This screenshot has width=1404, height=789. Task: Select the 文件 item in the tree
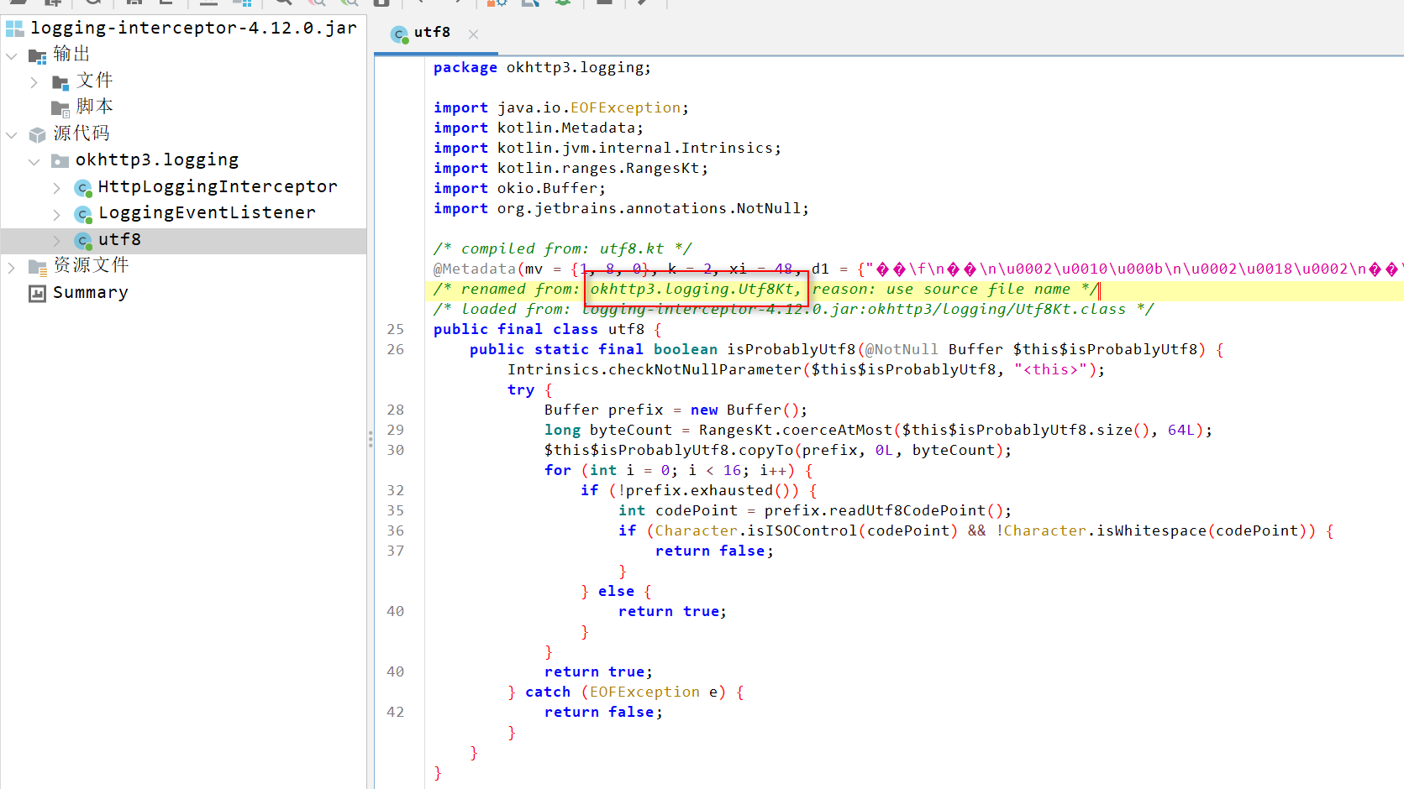point(94,81)
